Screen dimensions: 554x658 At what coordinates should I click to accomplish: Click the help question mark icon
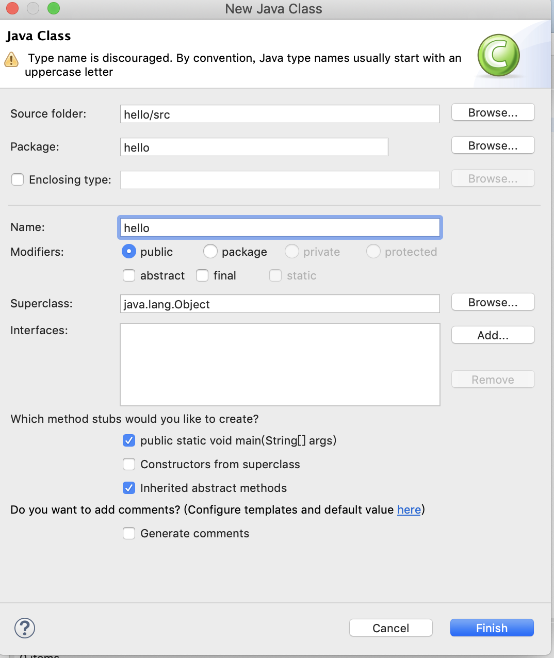(25, 628)
